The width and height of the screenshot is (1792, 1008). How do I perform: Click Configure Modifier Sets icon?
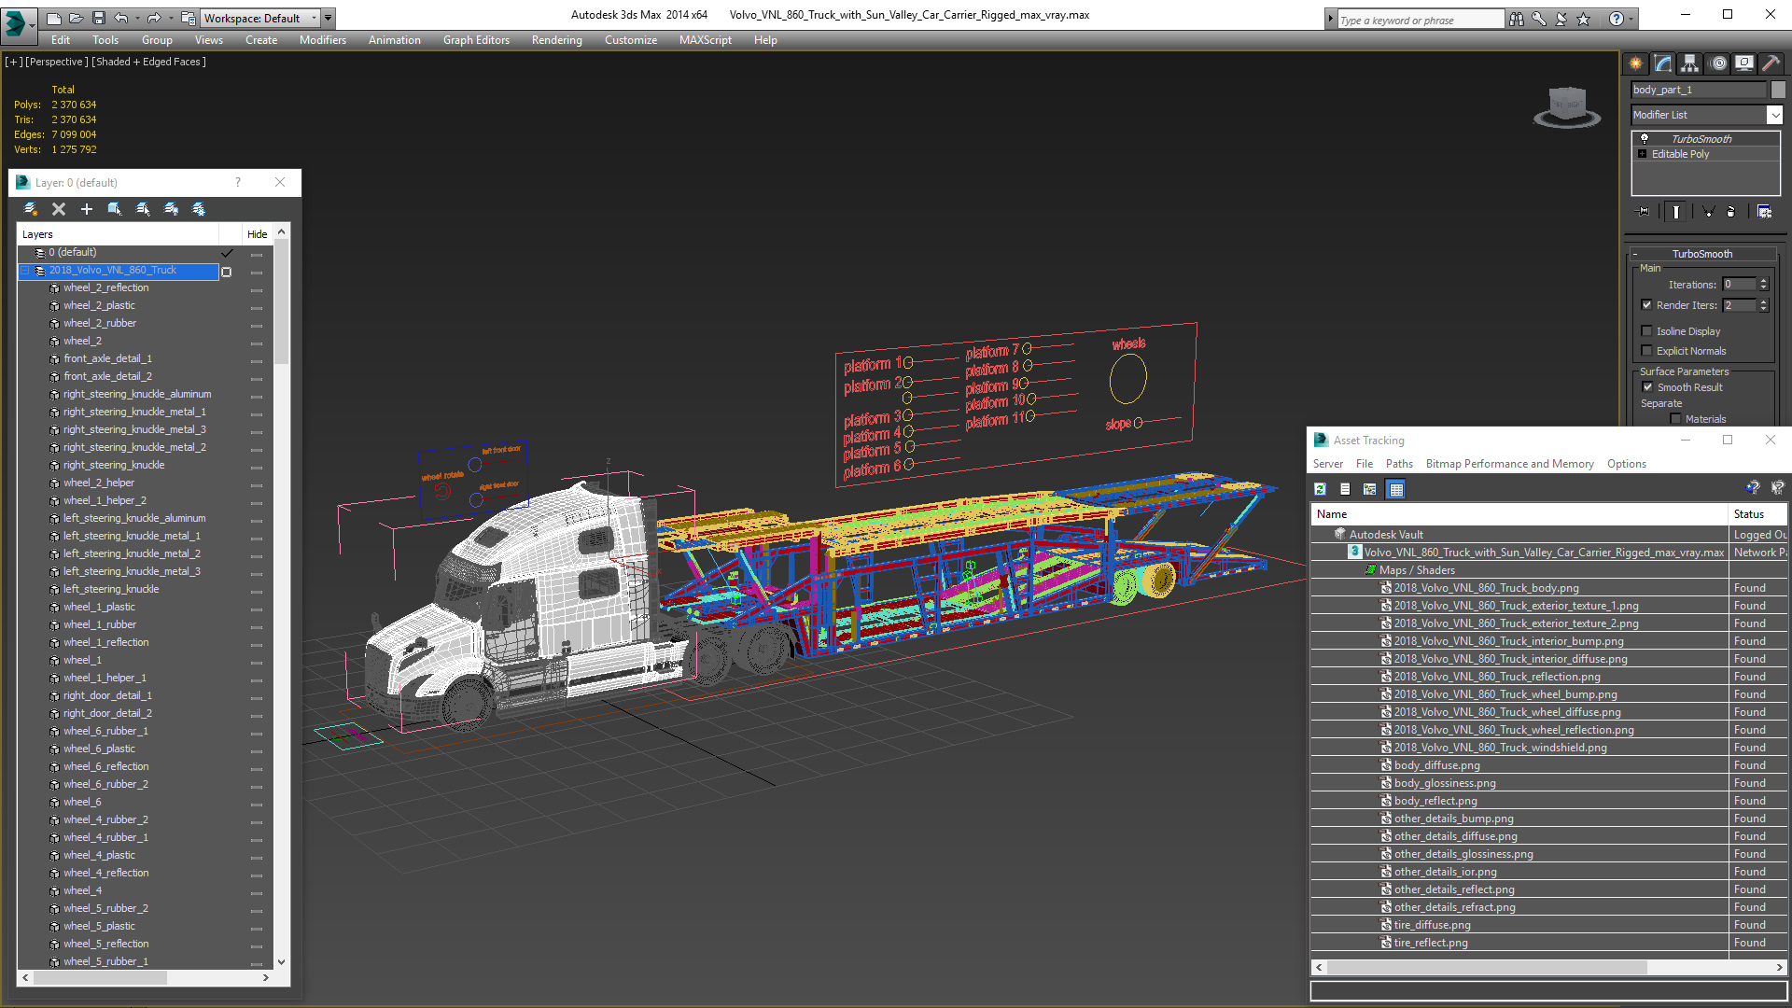(x=1764, y=212)
